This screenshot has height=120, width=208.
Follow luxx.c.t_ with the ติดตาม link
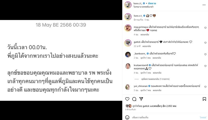(152, 3)
